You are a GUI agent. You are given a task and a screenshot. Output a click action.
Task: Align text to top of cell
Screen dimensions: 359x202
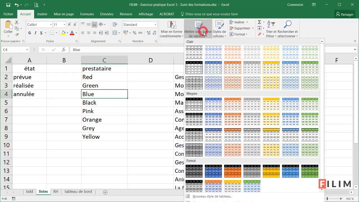(x=82, y=25)
